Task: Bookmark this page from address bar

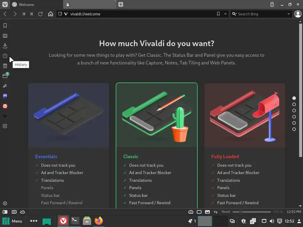Action: (x=218, y=14)
